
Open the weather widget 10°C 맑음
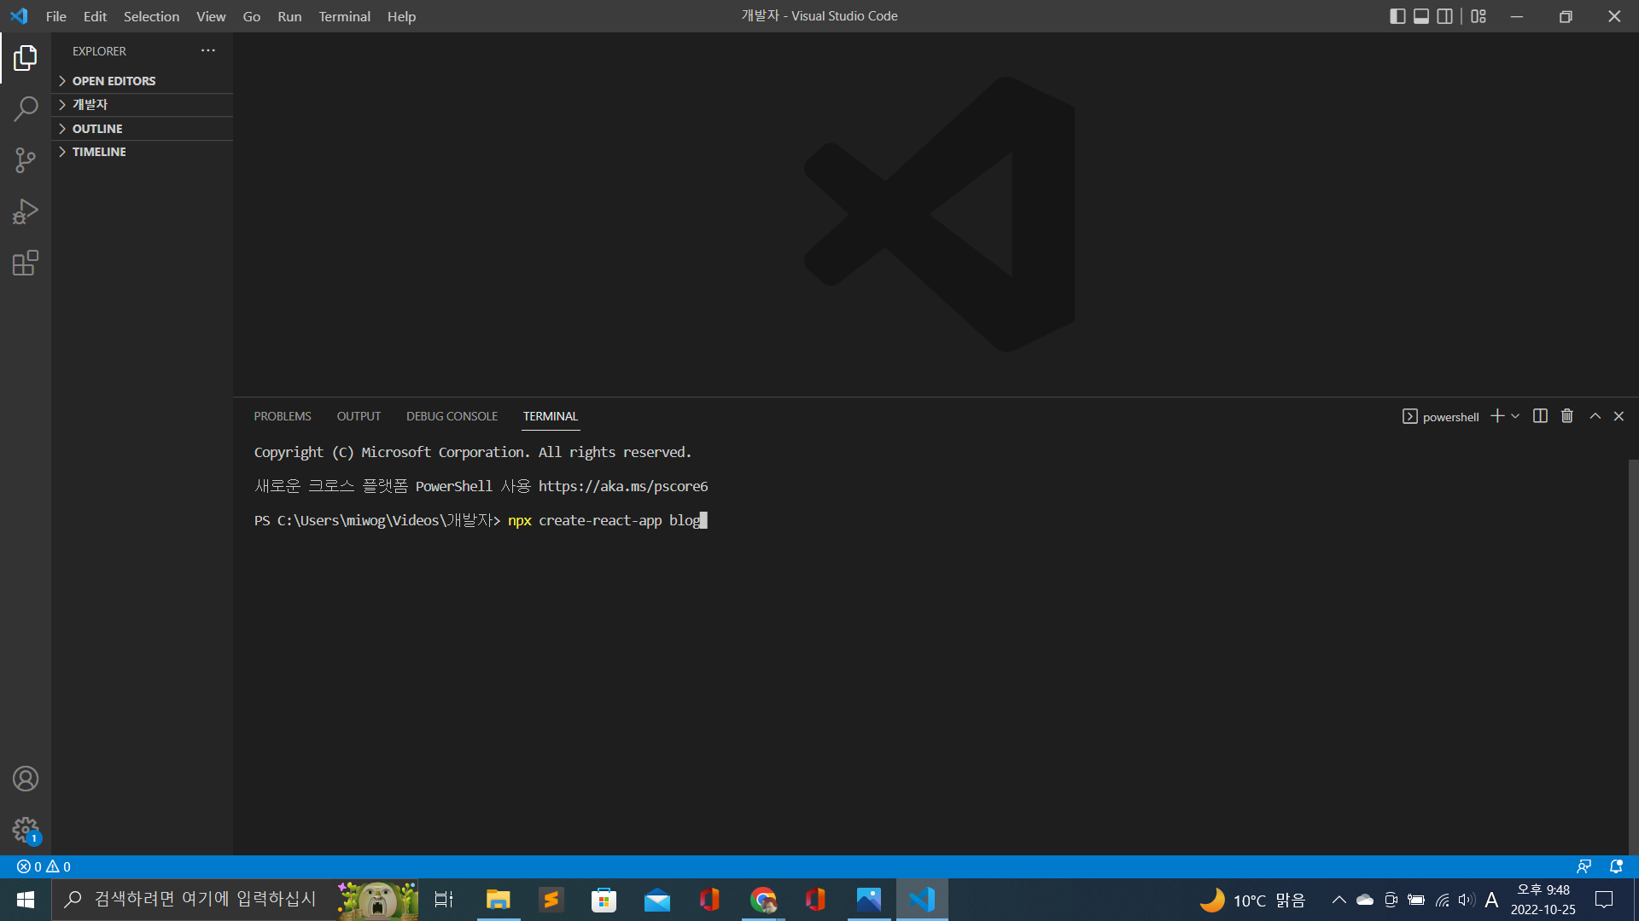tap(1253, 900)
